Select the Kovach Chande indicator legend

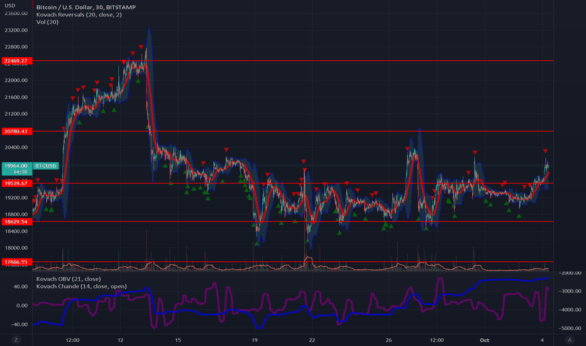click(82, 286)
